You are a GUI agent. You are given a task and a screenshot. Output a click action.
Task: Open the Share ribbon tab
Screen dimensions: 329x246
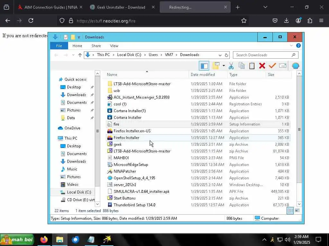coord(96,46)
